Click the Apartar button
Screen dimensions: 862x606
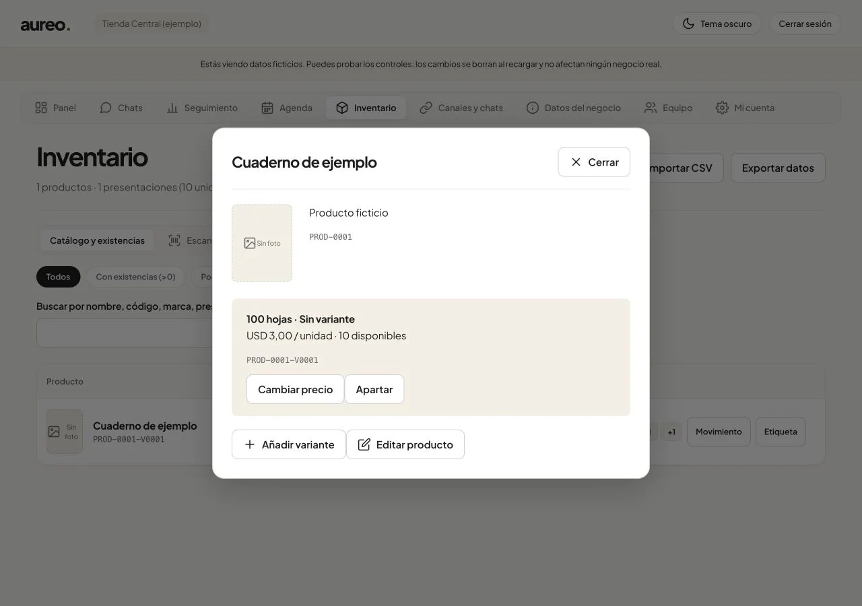pos(374,389)
